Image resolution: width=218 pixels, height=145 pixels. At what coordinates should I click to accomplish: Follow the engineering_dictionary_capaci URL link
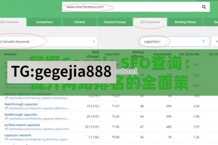pyautogui.click(x=39, y=139)
